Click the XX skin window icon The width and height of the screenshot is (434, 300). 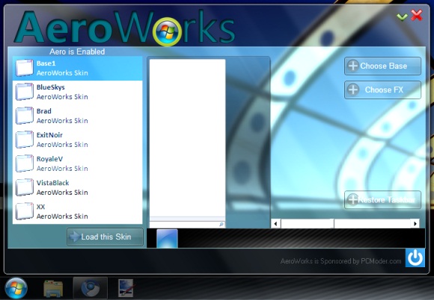click(25, 211)
